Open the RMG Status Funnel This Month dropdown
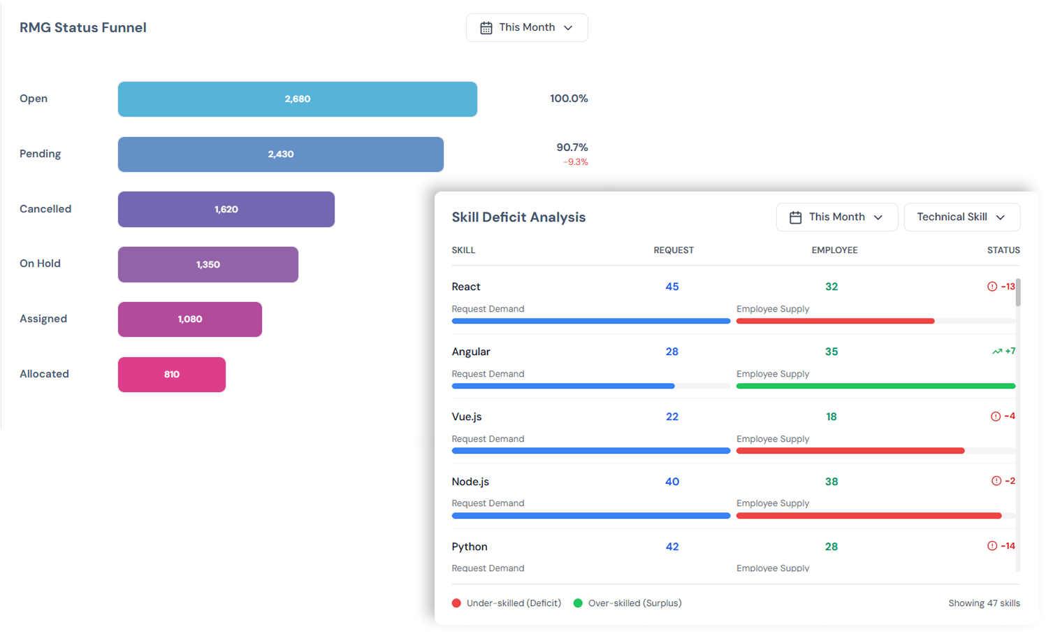 527,28
